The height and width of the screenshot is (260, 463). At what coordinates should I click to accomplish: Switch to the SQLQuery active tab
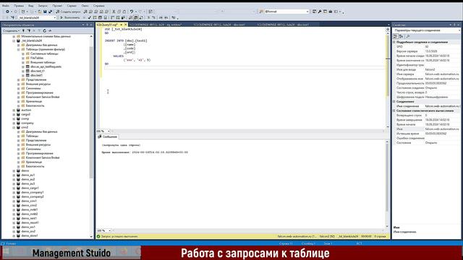[108, 25]
